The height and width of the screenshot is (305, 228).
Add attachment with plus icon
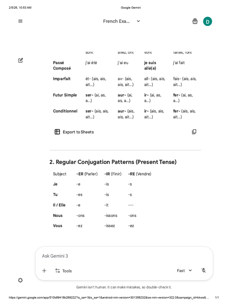click(x=44, y=270)
